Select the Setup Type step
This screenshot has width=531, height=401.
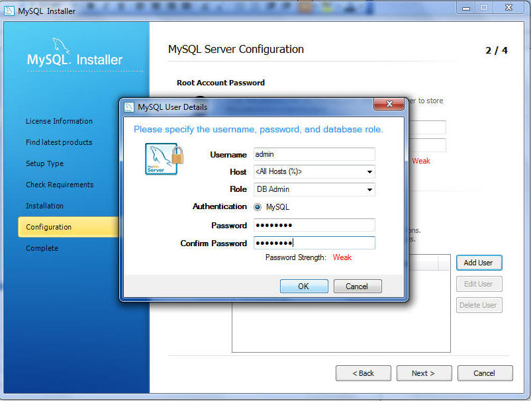coord(45,164)
